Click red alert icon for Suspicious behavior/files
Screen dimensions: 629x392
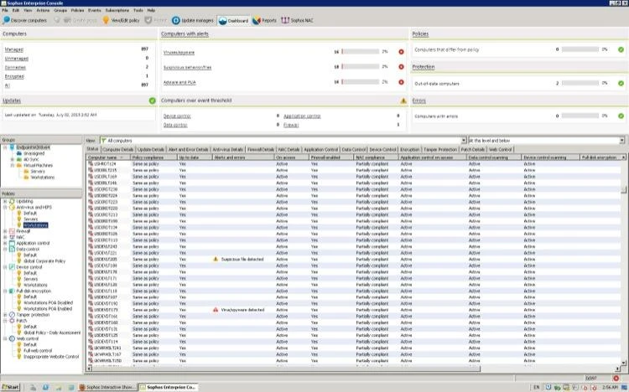[401, 67]
